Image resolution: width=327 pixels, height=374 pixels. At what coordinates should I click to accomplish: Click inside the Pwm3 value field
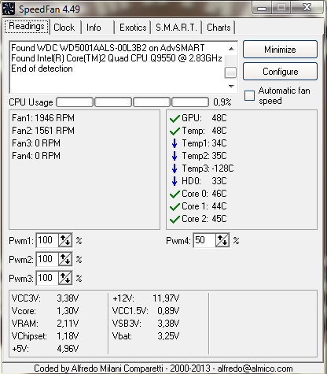point(47,278)
